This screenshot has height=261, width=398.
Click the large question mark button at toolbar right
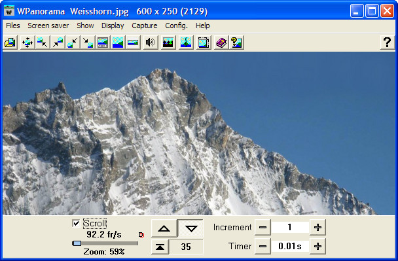pyautogui.click(x=387, y=43)
